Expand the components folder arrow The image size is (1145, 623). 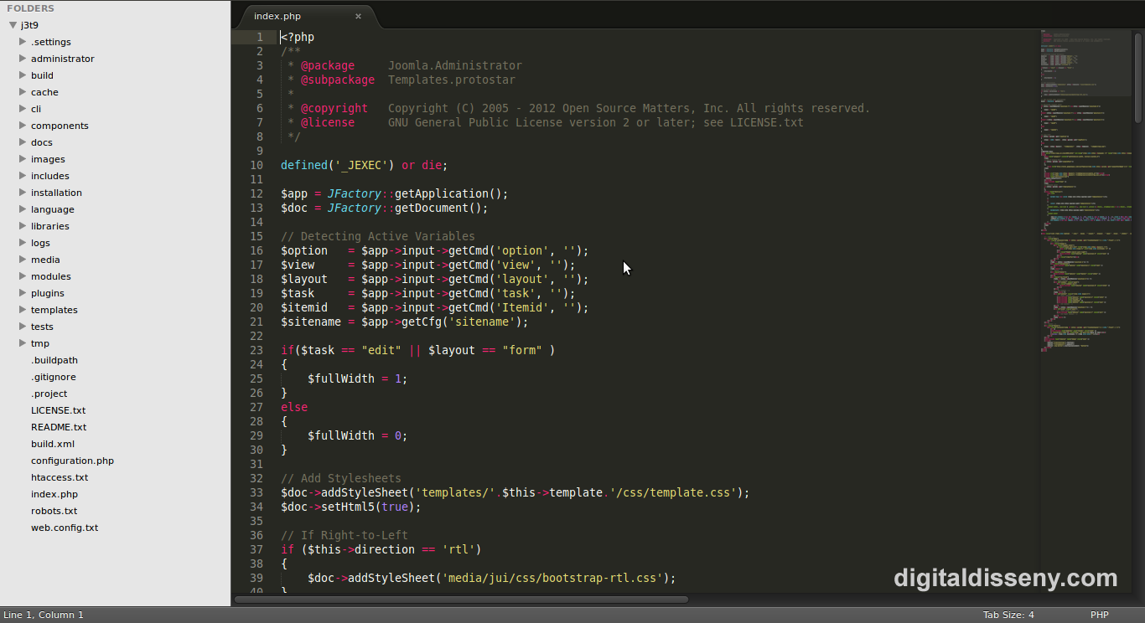[x=23, y=126]
